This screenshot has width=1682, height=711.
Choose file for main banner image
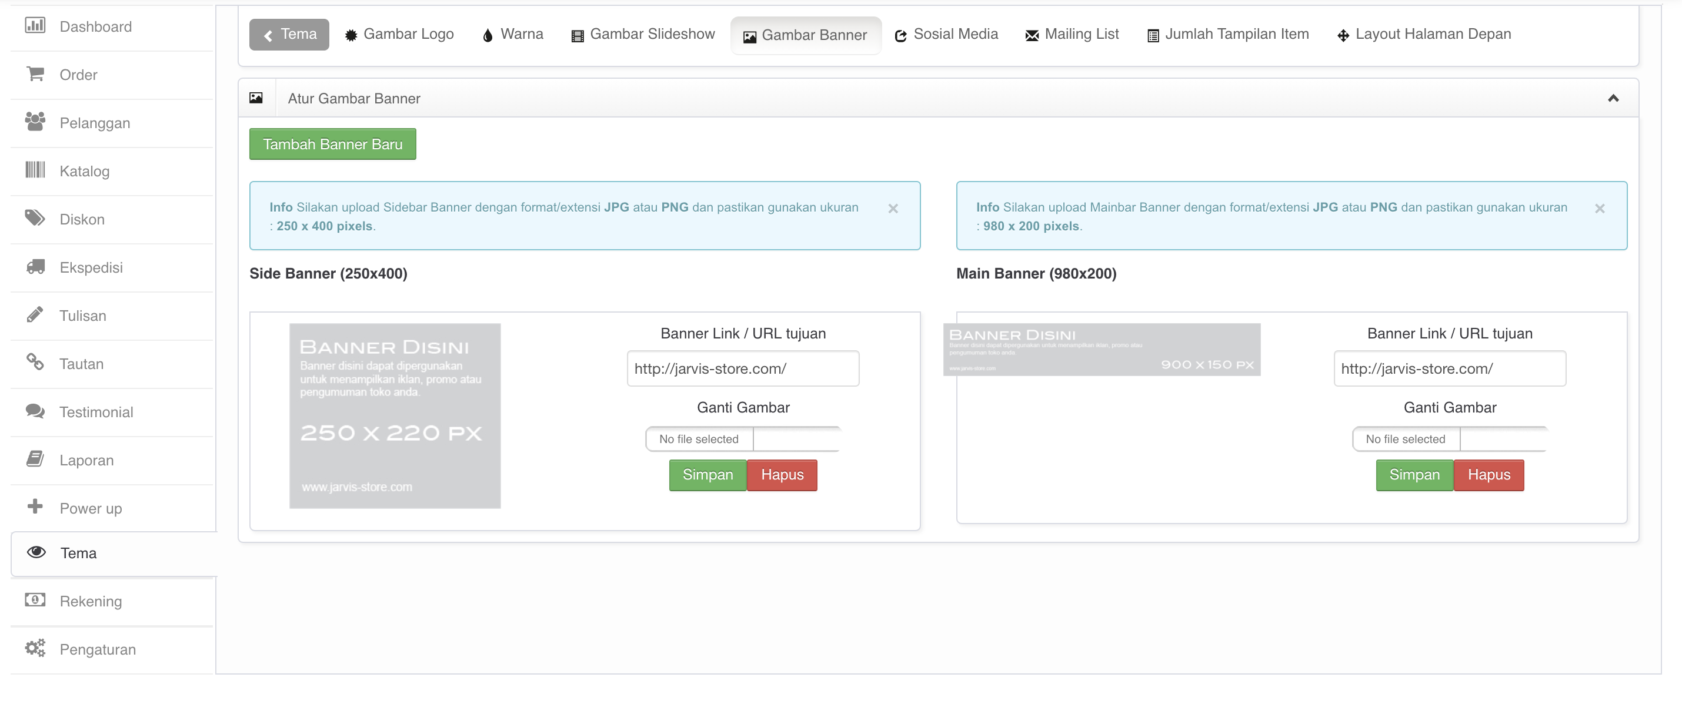coord(1449,439)
